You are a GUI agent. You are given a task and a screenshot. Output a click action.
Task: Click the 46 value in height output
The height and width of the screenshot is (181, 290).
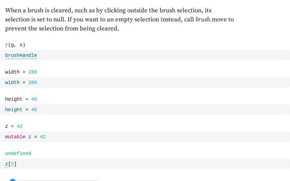pyautogui.click(x=34, y=99)
